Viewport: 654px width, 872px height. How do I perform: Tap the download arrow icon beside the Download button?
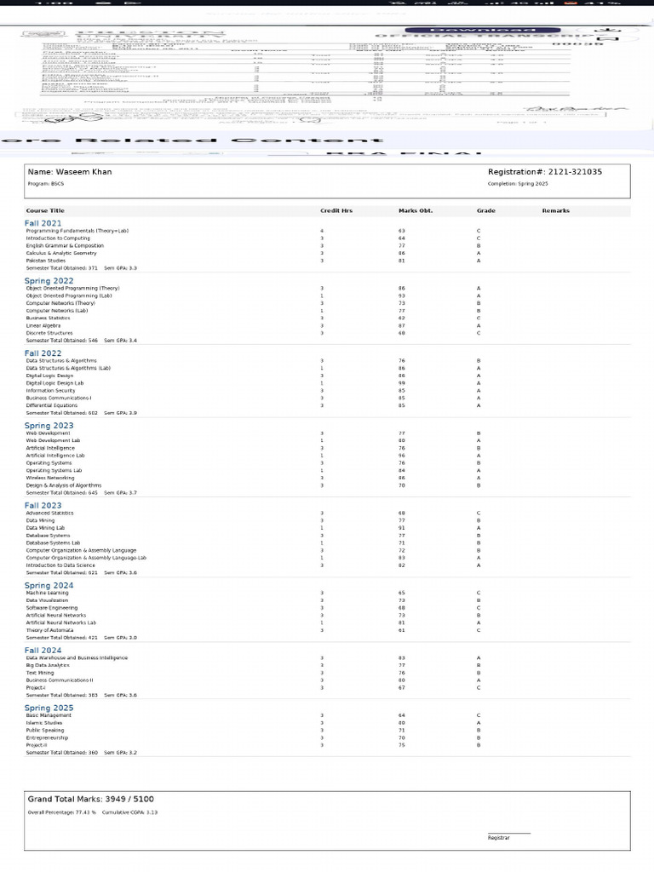click(608, 29)
